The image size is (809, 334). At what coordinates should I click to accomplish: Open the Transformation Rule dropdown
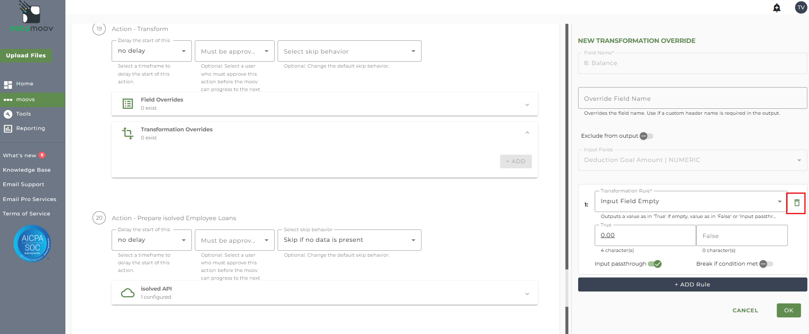pyautogui.click(x=691, y=201)
